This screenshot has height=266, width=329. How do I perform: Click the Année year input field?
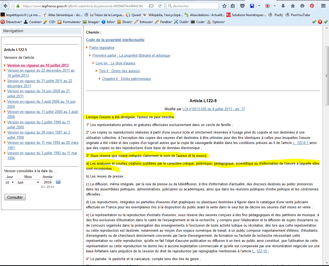click(48, 182)
